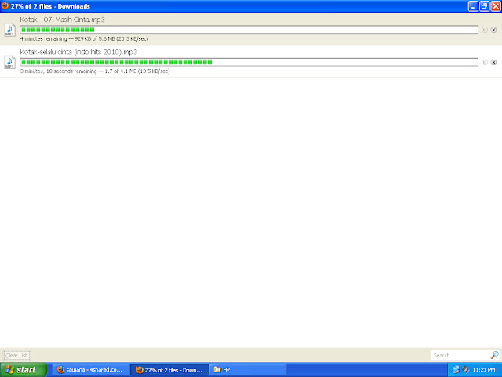The height and width of the screenshot is (377, 502).
Task: Click the Masih Cinta progress bar
Action: 249,30
